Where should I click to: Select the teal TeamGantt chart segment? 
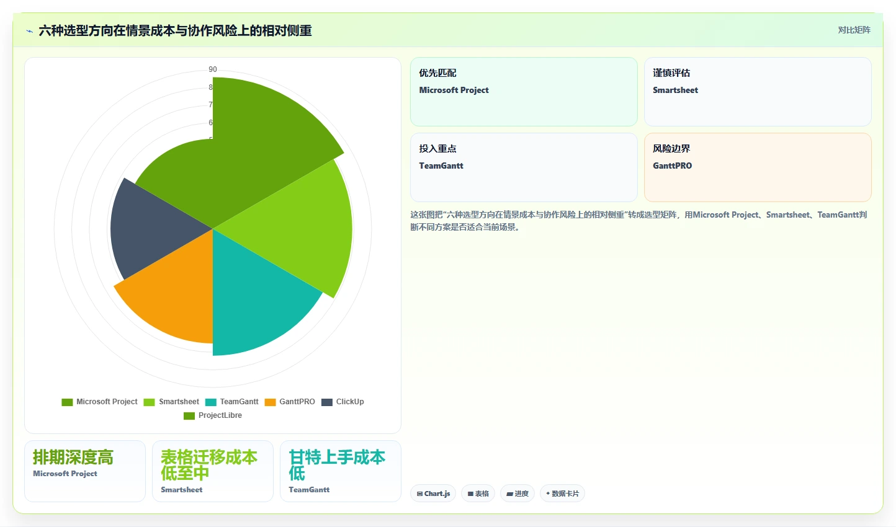tap(254, 304)
